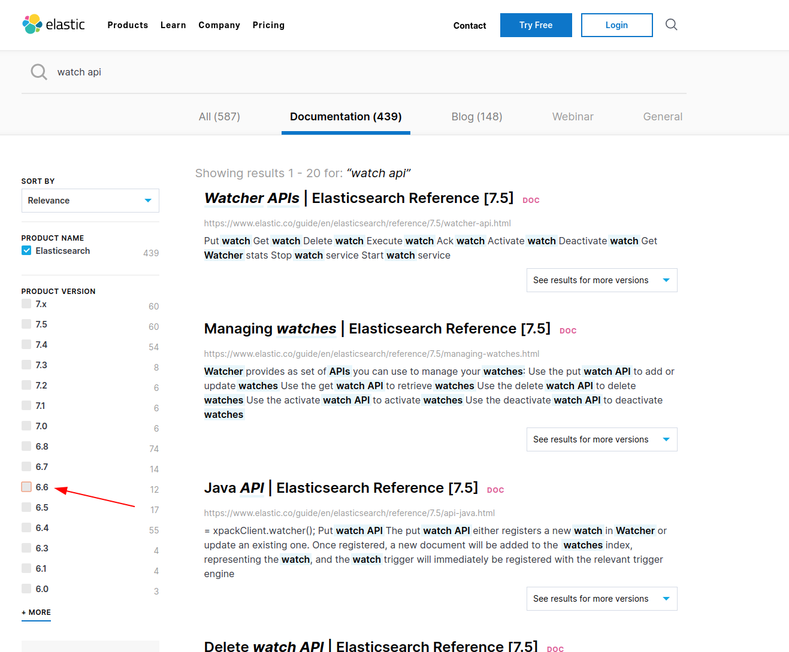This screenshot has width=789, height=652.
Task: Open '+ MORE' to show additional versions
Action: (36, 612)
